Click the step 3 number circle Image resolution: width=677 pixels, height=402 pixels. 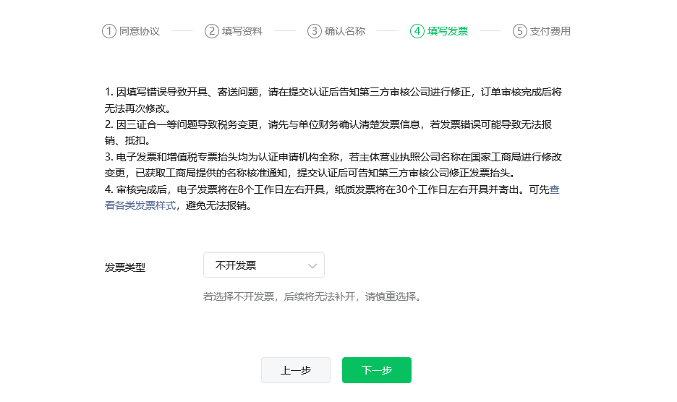[x=315, y=31]
